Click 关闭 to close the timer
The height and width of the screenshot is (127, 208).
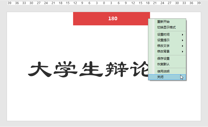[167, 77]
